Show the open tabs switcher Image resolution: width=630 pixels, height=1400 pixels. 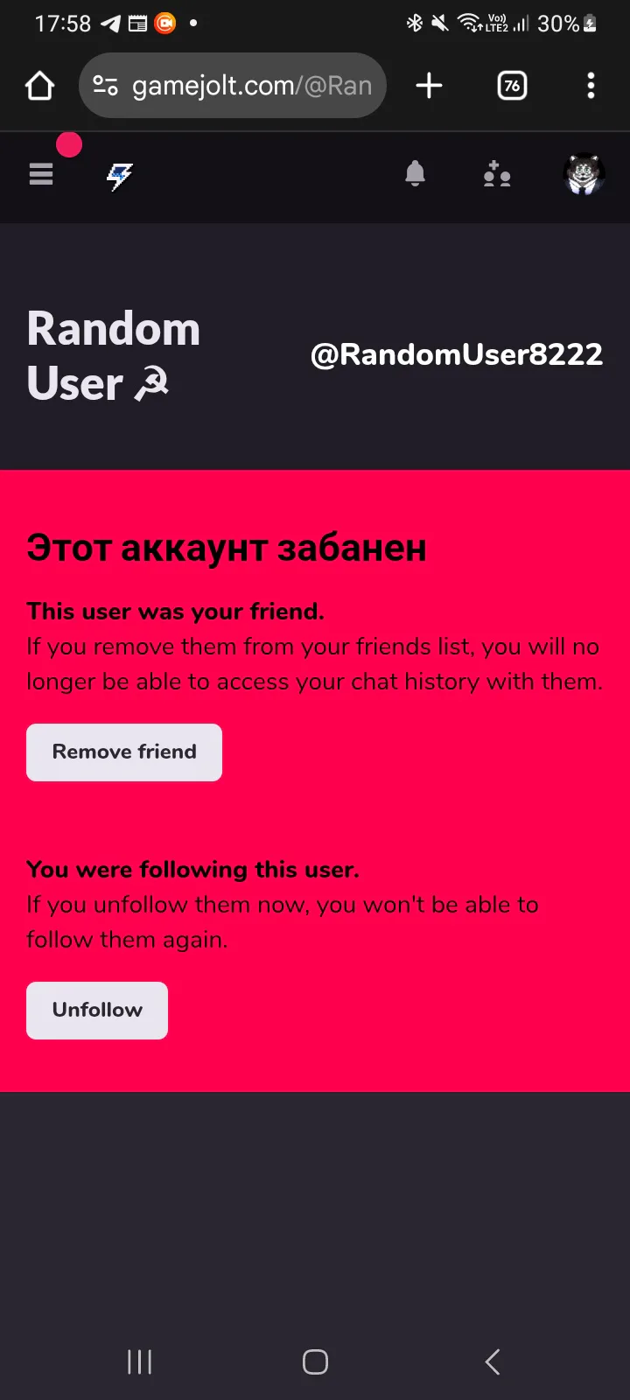pos(512,86)
